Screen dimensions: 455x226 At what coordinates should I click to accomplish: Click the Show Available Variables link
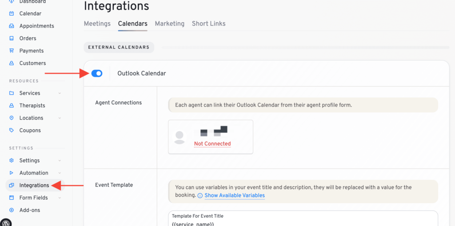click(x=235, y=195)
